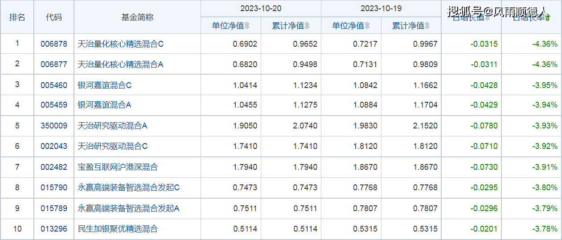Open 天治研究驱动混合C fund link
This screenshot has height=240, width=562.
tap(113, 146)
